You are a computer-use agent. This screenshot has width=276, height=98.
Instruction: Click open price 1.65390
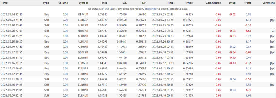point(102,58)
